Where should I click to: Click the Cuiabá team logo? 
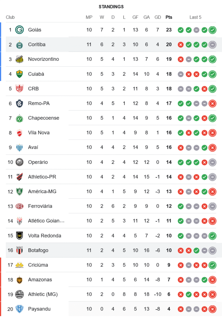20,74
